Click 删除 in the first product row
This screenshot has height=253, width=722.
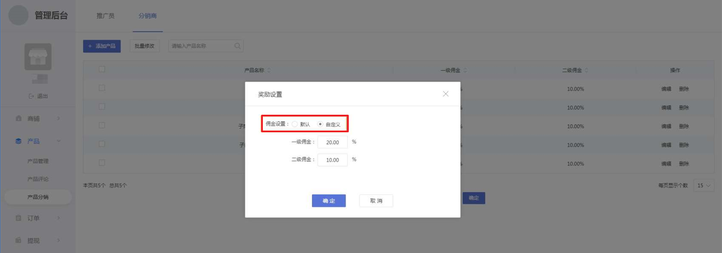[684, 89]
